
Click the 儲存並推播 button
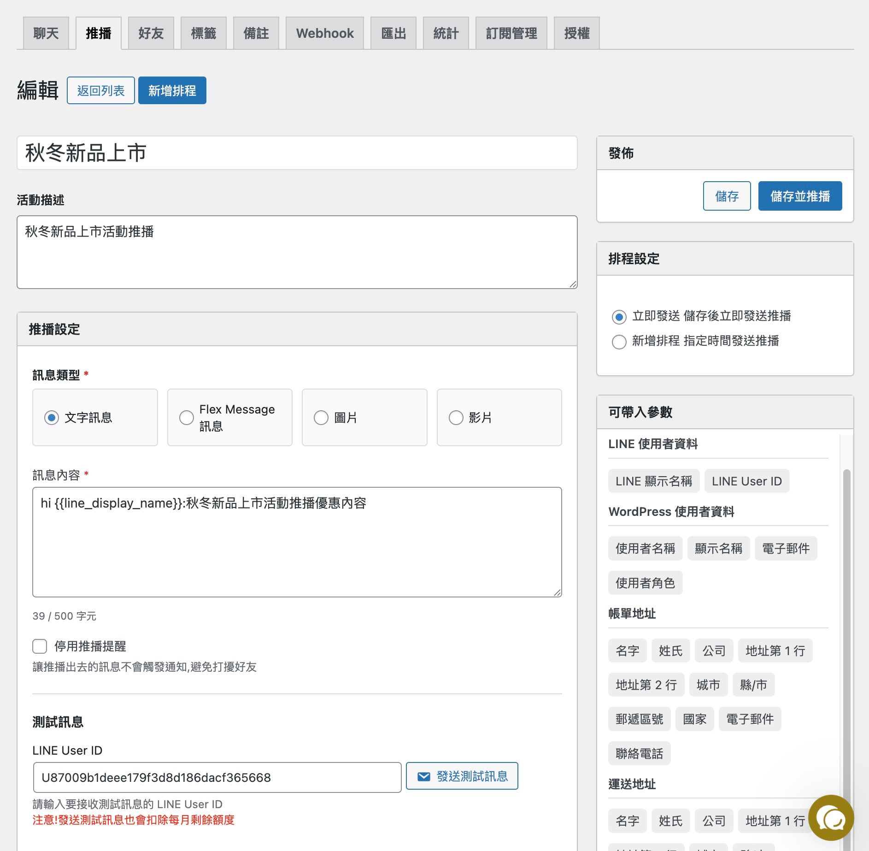click(799, 196)
